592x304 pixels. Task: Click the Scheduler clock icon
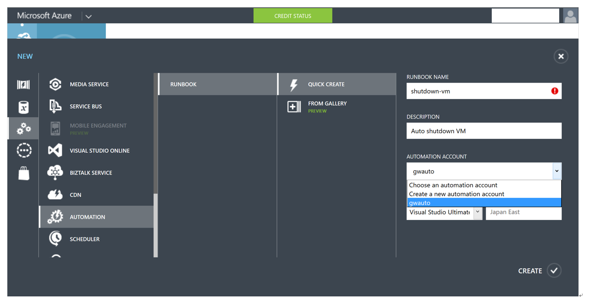coord(55,239)
